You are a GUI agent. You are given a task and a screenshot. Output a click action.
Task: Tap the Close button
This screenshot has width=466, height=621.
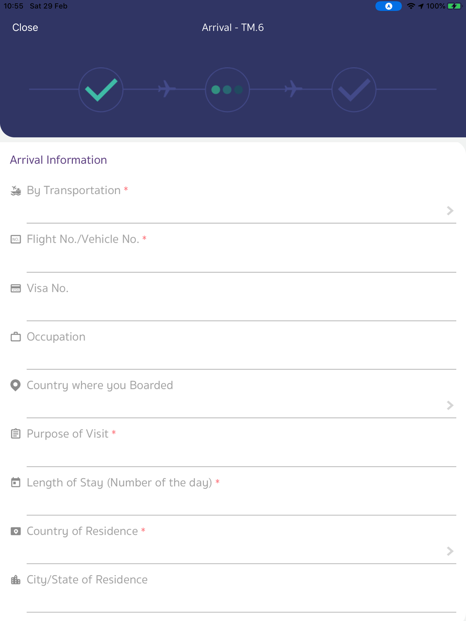[25, 27]
